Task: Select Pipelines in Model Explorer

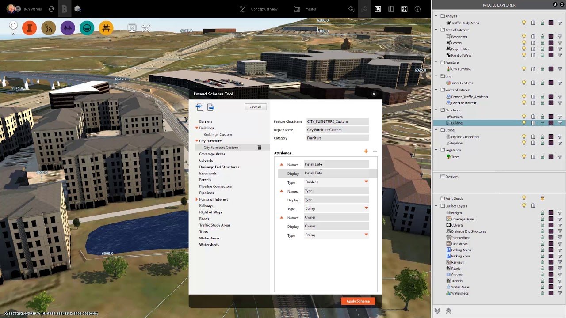Action: click(457, 143)
